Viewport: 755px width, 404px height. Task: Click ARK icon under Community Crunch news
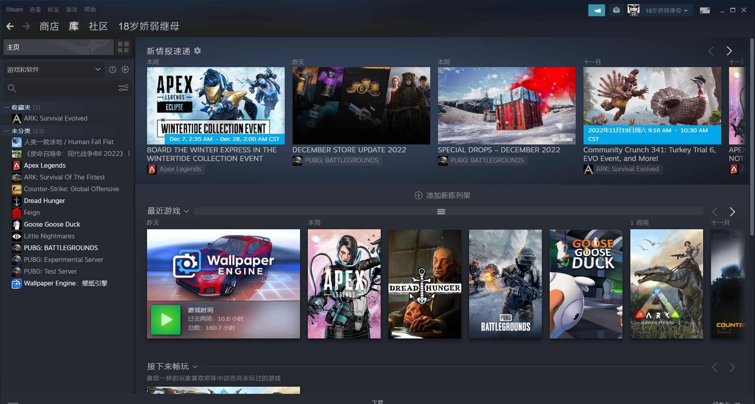click(588, 169)
